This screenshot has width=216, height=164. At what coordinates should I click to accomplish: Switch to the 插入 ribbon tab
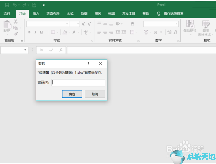36,13
